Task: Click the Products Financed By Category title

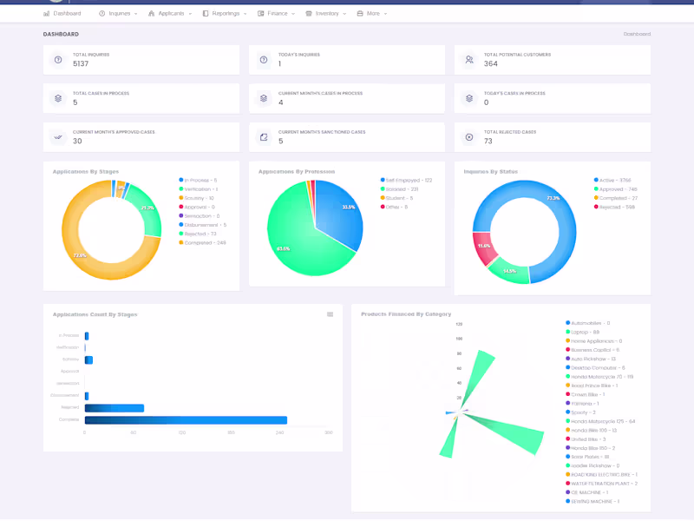Action: (406, 314)
